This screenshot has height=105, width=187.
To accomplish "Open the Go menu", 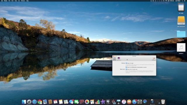I will point(19,1).
